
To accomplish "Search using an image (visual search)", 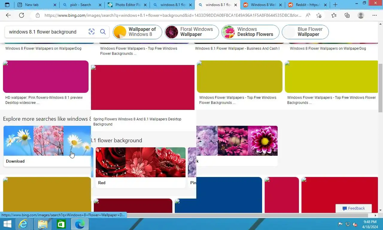I will 92,32.
